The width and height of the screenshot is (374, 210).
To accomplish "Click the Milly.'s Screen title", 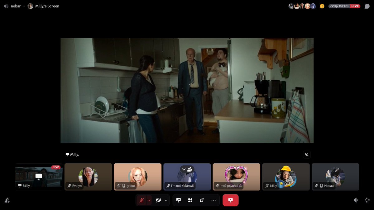I will point(47,6).
